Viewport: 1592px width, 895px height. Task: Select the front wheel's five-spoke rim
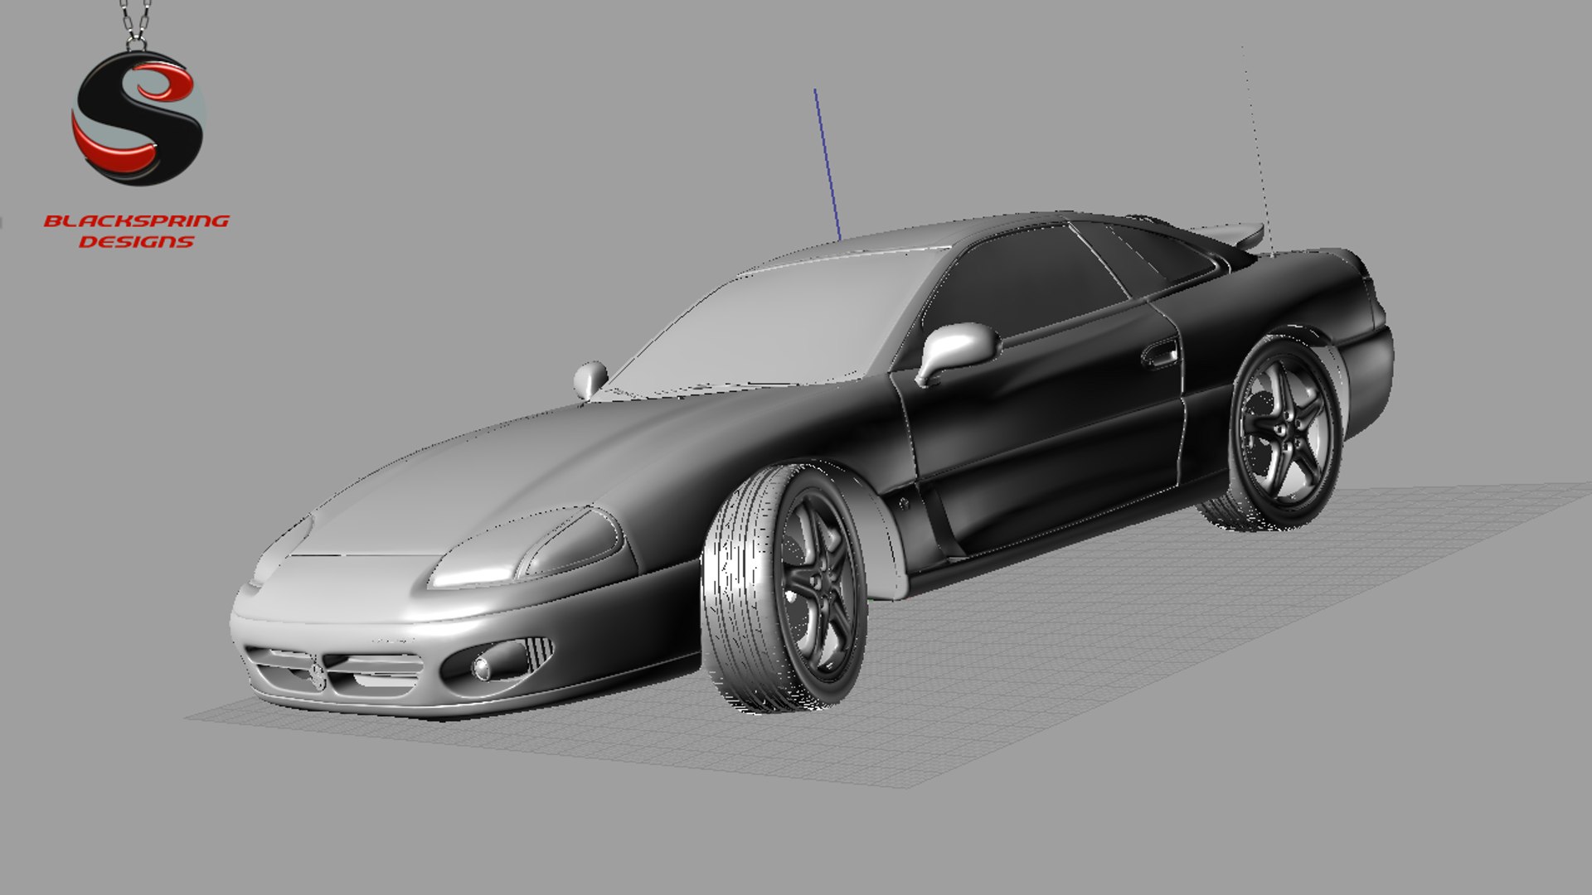[x=819, y=583]
